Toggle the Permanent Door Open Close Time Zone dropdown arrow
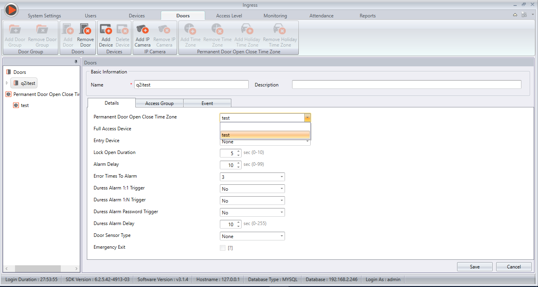Screen dimensions: 538x287 coord(307,118)
